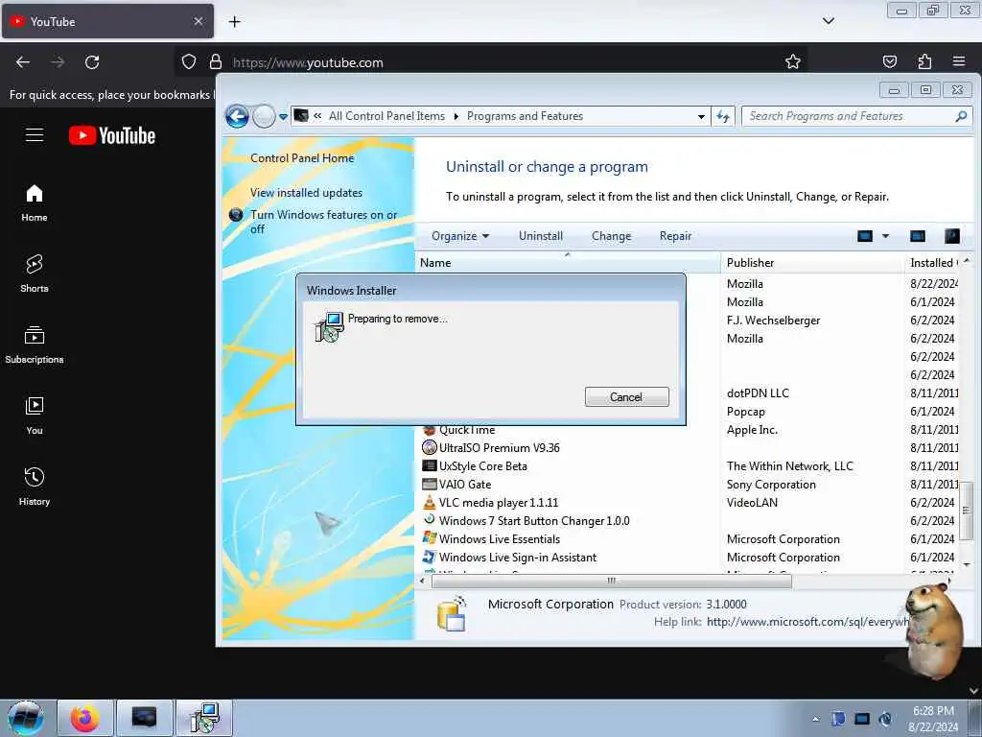This screenshot has width=982, height=737.
Task: Sort by the Installed On column header
Action: [932, 263]
